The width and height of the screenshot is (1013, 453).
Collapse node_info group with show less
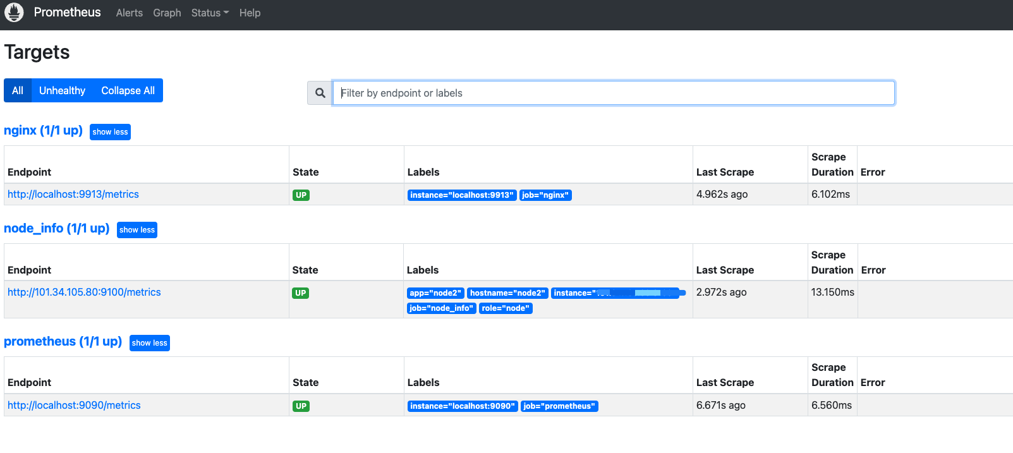coord(136,230)
